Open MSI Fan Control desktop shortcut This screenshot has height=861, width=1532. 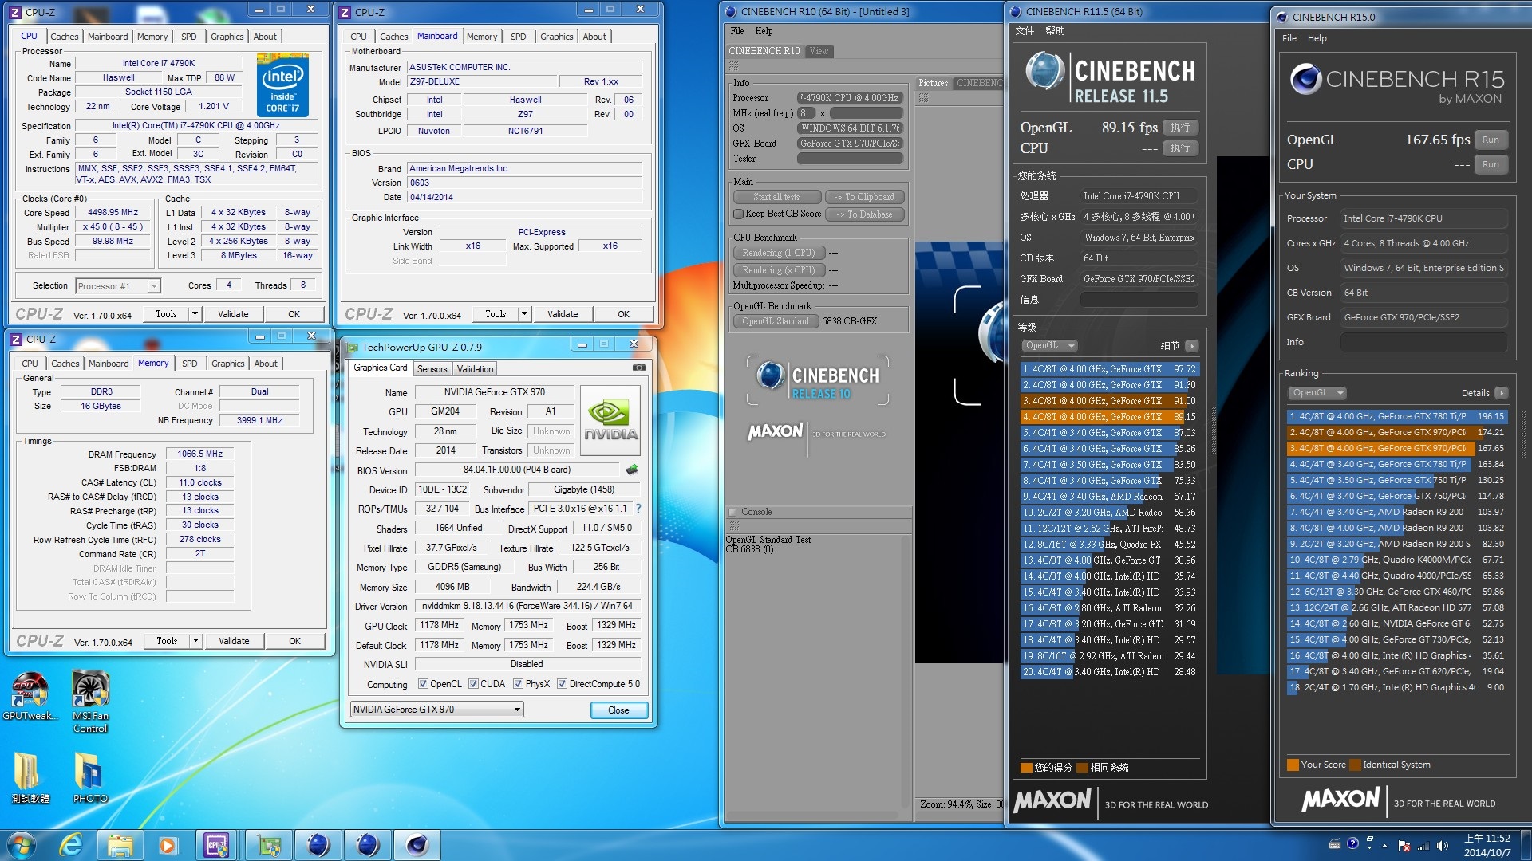click(x=90, y=702)
